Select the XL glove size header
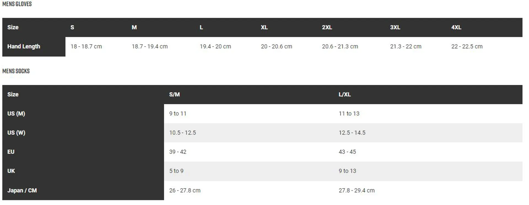The image size is (529, 205). tap(264, 27)
